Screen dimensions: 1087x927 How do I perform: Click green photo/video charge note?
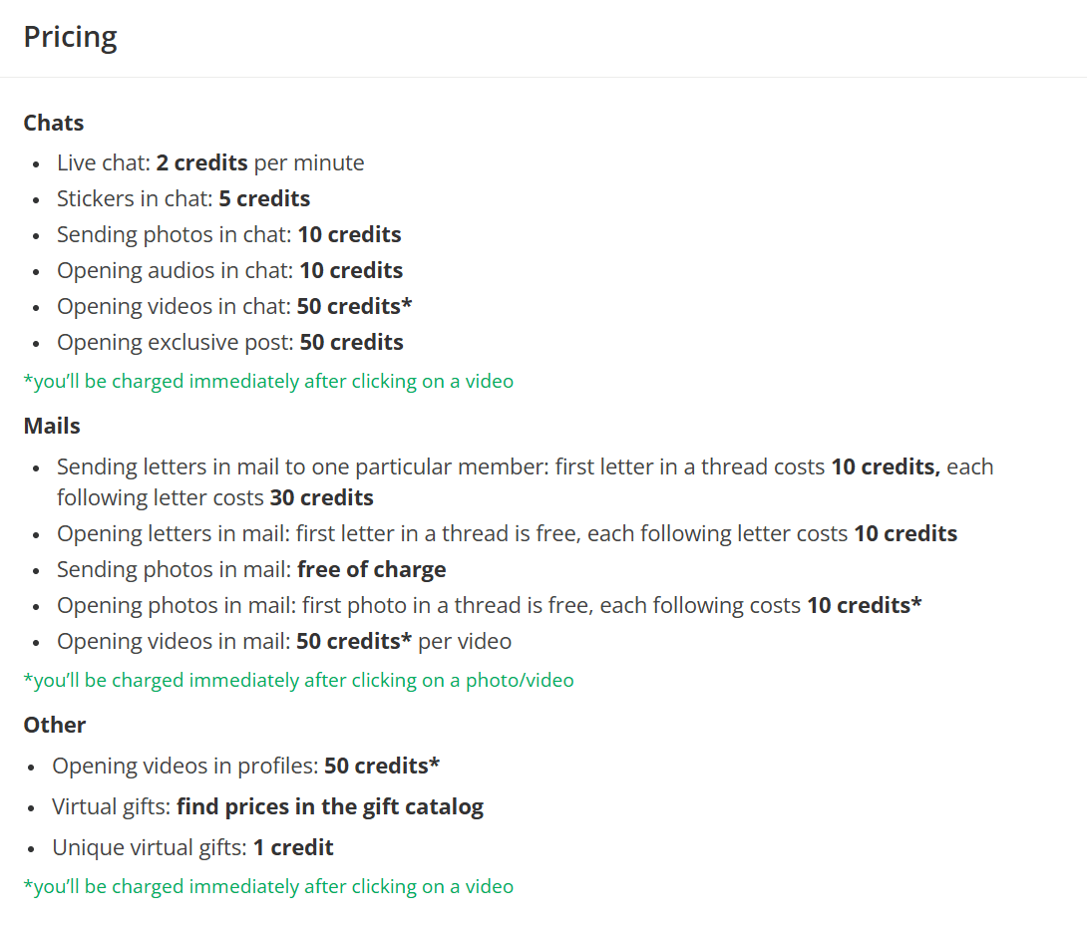(299, 681)
